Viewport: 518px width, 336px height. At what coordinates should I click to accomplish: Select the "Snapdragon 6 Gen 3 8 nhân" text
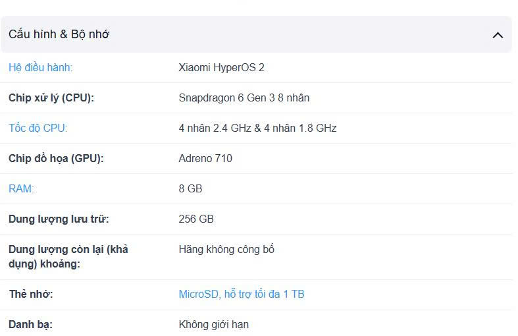[x=244, y=98]
